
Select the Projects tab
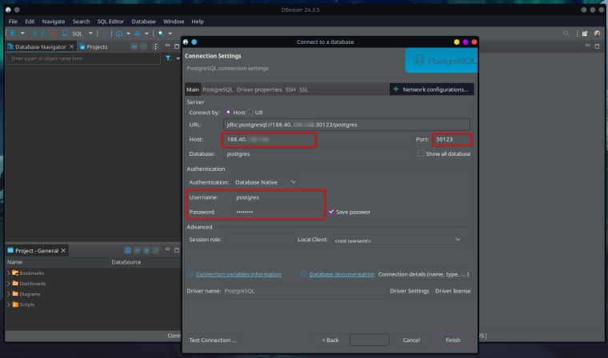coord(94,46)
